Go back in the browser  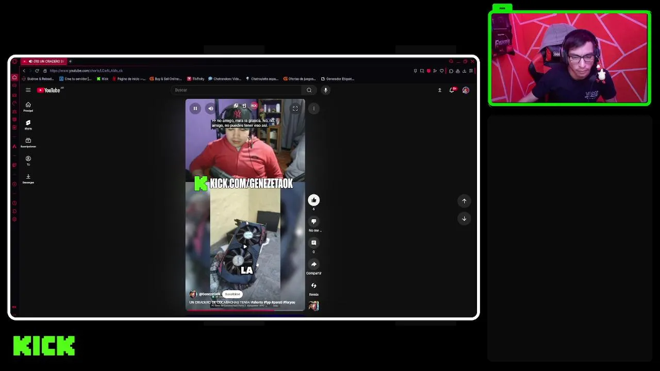pyautogui.click(x=24, y=71)
